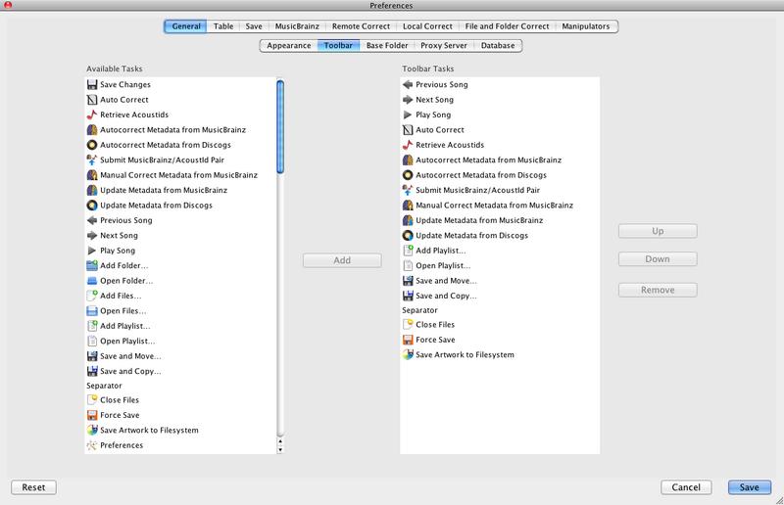Image resolution: width=784 pixels, height=505 pixels.
Task: Click the Retrieve Acoustids icon in Available Tasks
Action: [92, 115]
